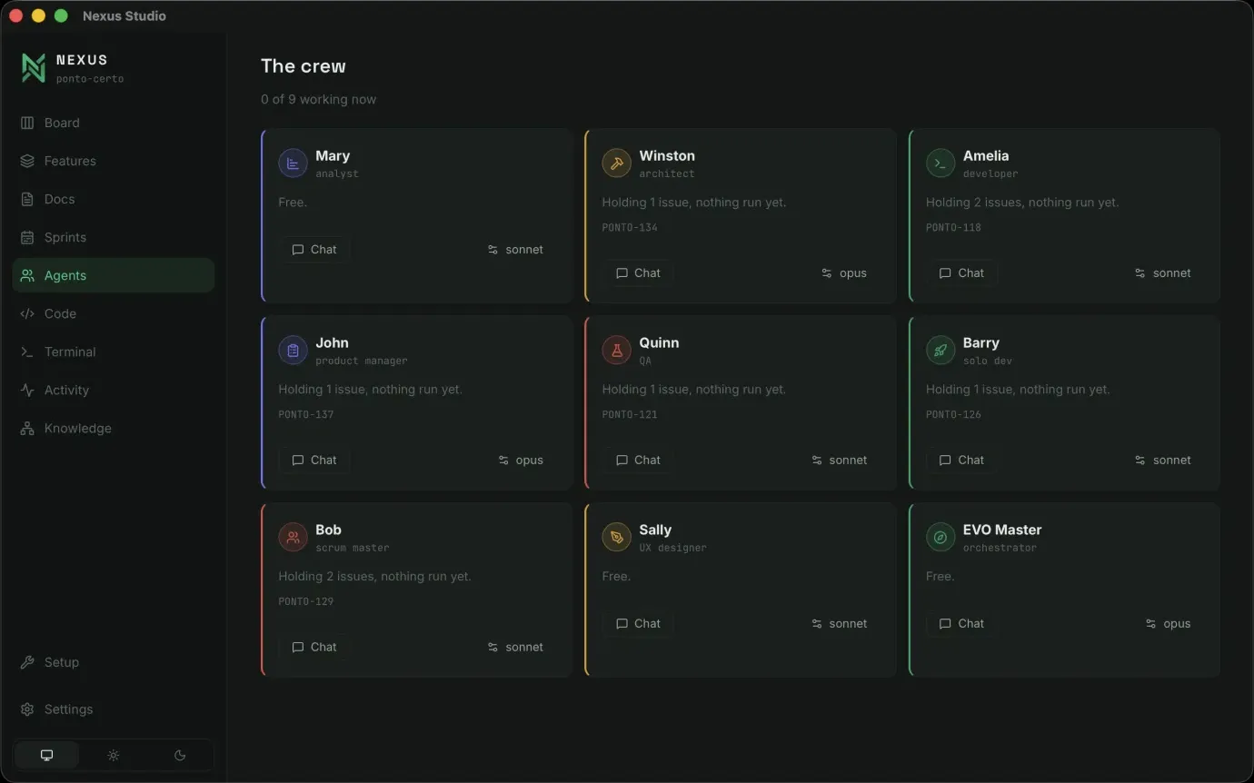The image size is (1254, 783).
Task: Enable dark theme with moon icon
Action: tap(180, 755)
